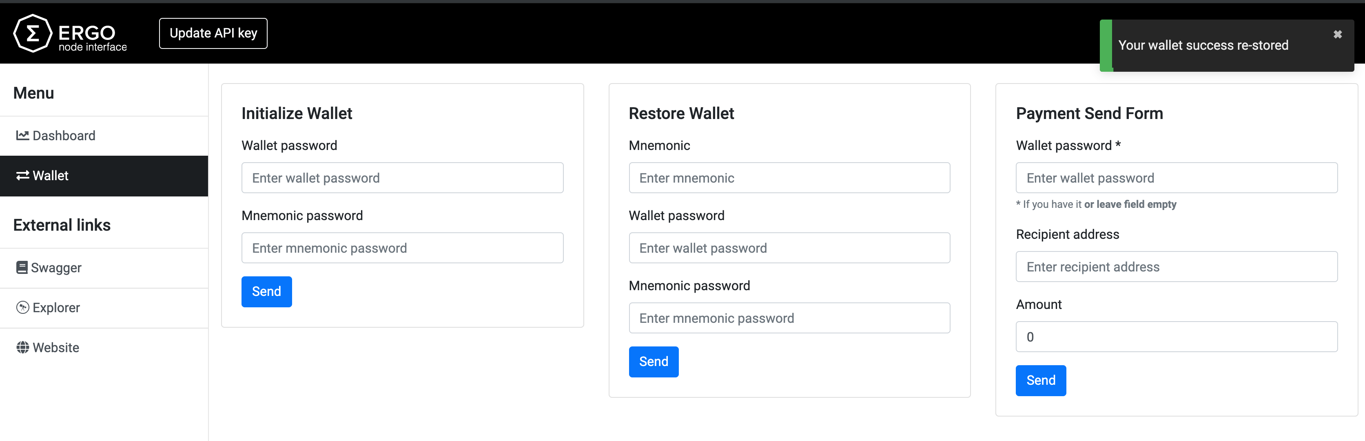Click the Amount field showing 0
The image size is (1365, 441).
pyautogui.click(x=1177, y=336)
